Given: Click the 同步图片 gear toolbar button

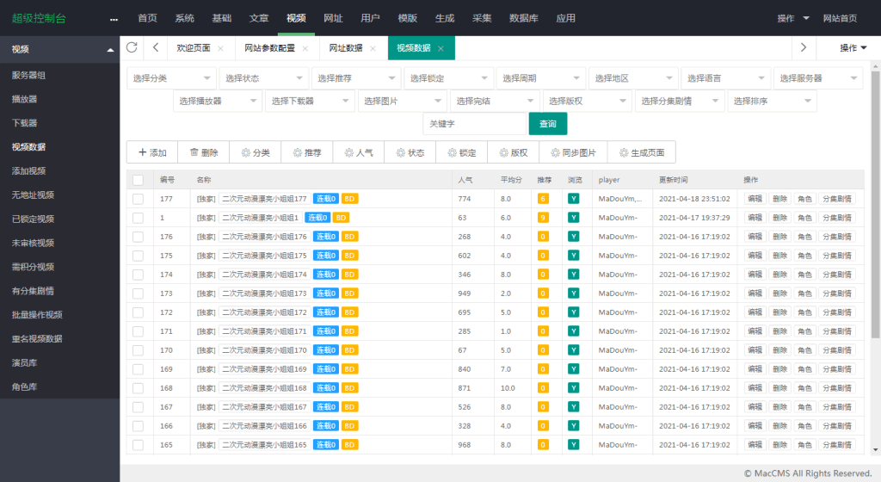Looking at the screenshot, I should tap(572, 152).
